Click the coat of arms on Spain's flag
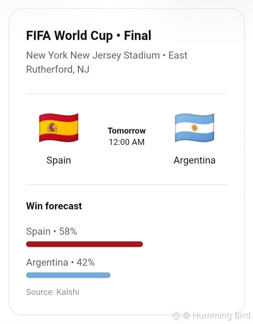Viewport: 253px width, 324px height. pyautogui.click(x=52, y=127)
